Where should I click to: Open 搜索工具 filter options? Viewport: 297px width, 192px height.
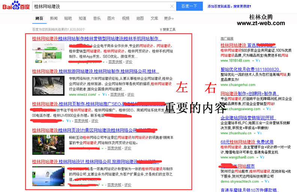[168, 30]
